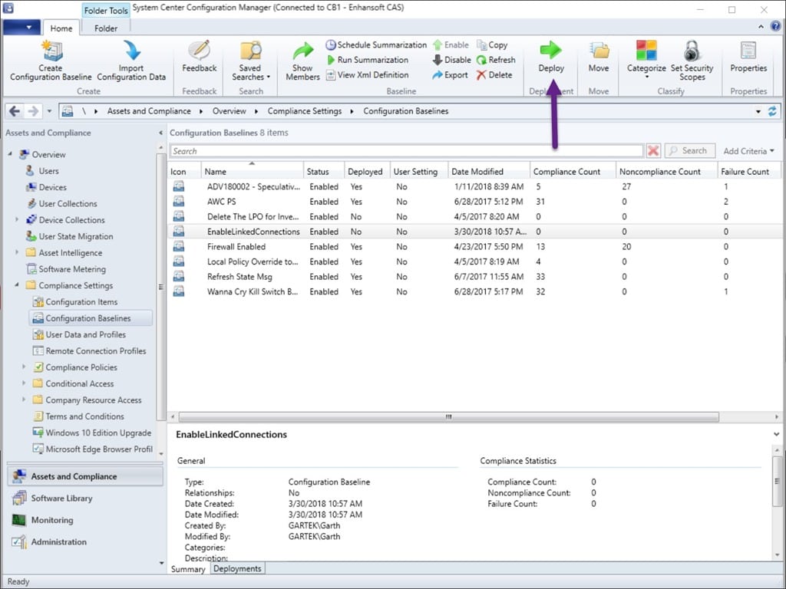Click the Search input field
The height and width of the screenshot is (589, 786).
407,151
